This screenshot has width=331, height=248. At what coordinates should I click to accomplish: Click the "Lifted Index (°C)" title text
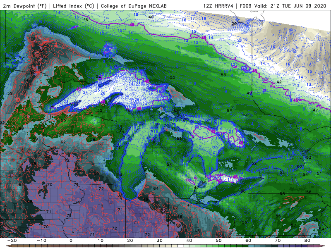[x=74, y=6]
